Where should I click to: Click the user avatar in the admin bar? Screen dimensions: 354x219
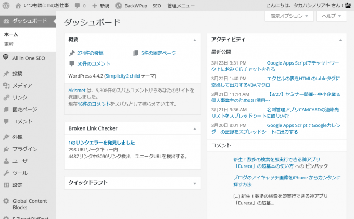[348, 5]
